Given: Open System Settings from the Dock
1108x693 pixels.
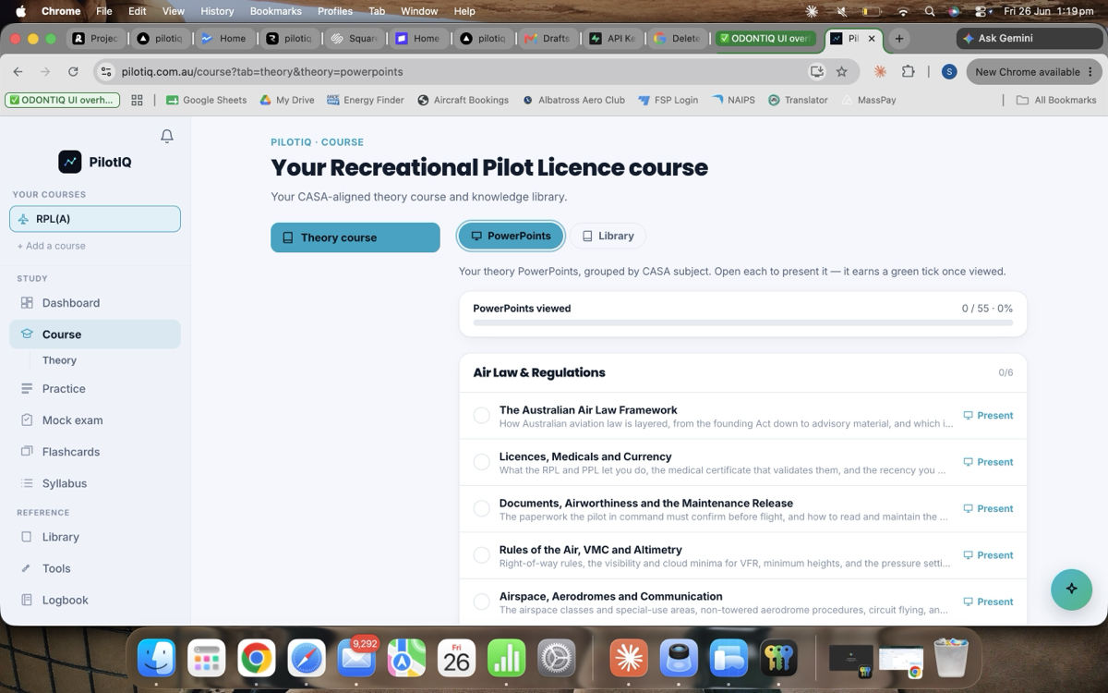Looking at the screenshot, I should pos(556,659).
